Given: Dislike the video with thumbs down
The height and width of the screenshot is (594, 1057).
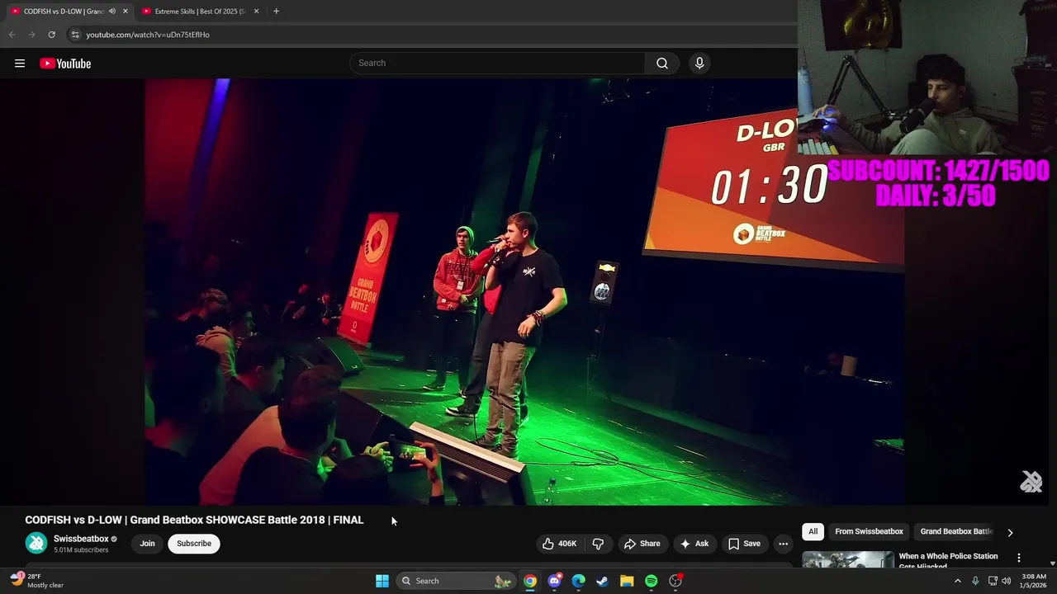Looking at the screenshot, I should (x=599, y=544).
